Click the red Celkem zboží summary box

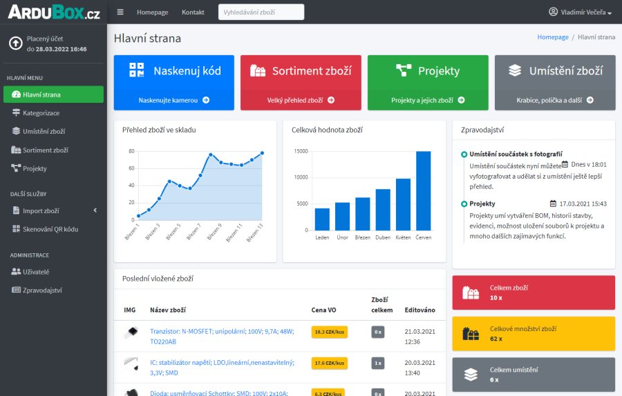coord(533,292)
